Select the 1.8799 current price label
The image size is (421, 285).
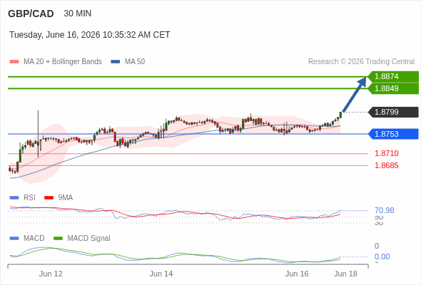click(x=393, y=112)
